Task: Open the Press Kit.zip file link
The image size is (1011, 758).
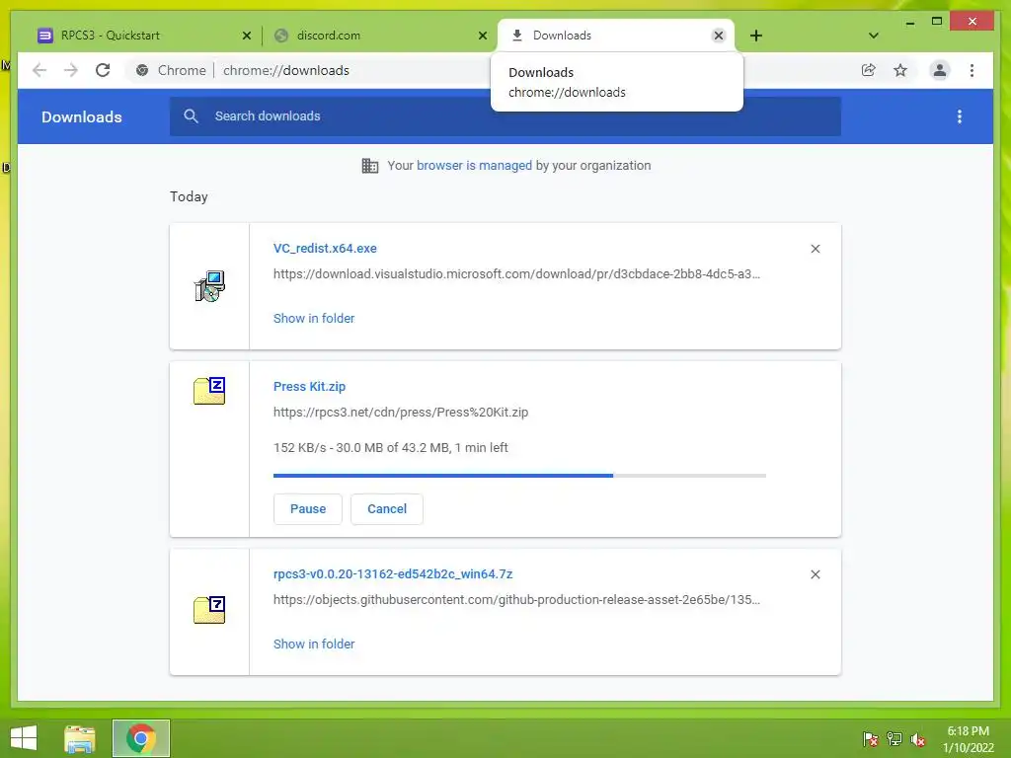Action: [x=309, y=387]
